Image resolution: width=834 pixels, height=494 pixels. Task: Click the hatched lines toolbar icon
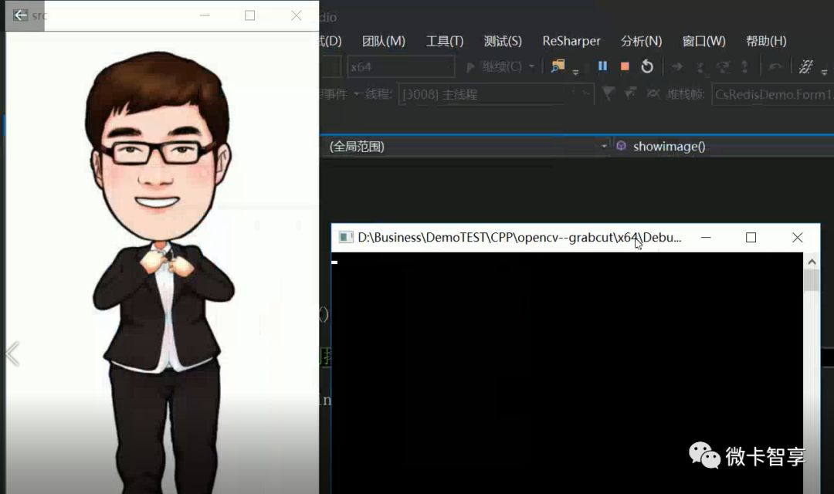pos(805,66)
